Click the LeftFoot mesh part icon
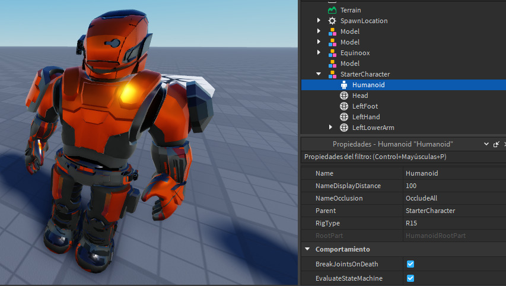Viewport: 506px width, 286px height. [344, 106]
